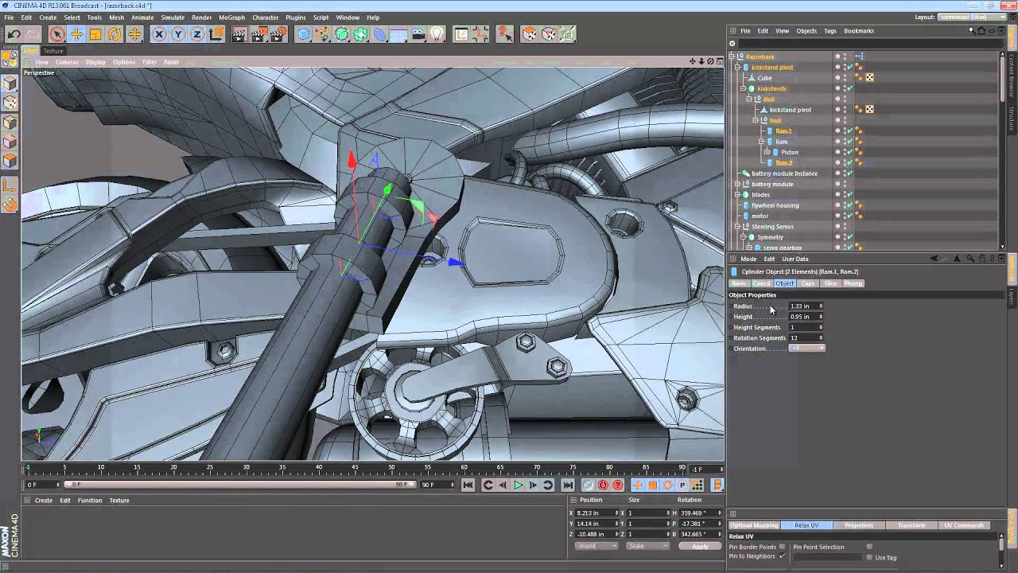Select Polygons mode in left palette
The image size is (1018, 573).
pyautogui.click(x=10, y=162)
